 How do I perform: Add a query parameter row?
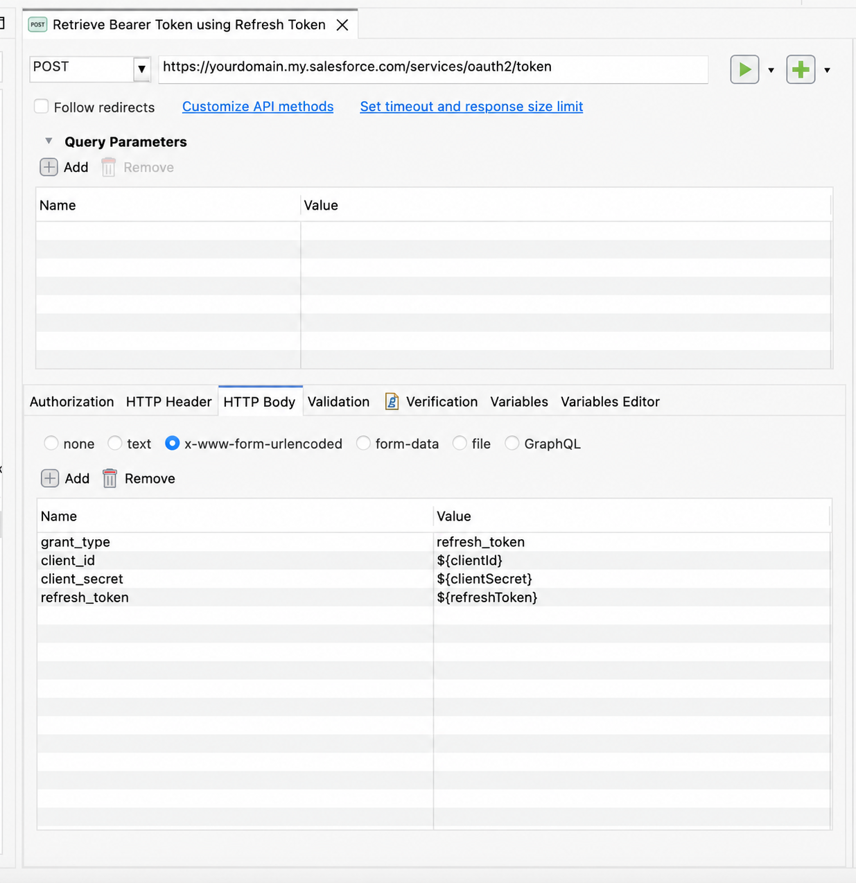(64, 167)
